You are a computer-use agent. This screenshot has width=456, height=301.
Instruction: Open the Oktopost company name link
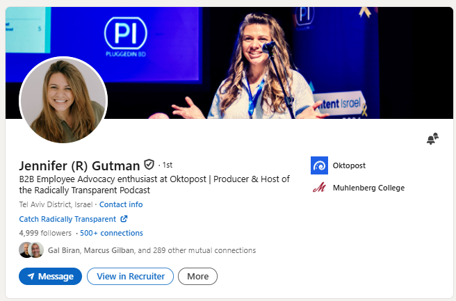[x=349, y=165]
